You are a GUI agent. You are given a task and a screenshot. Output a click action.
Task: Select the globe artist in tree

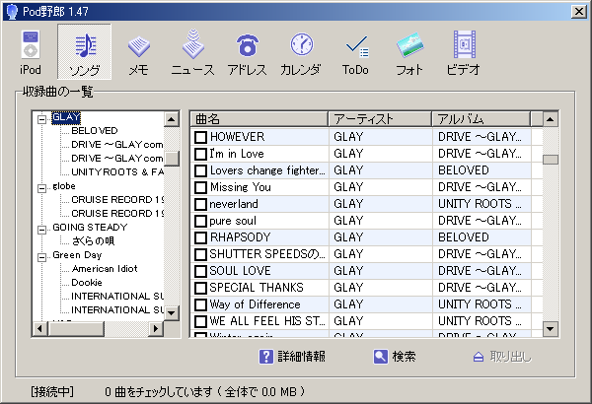tap(64, 186)
